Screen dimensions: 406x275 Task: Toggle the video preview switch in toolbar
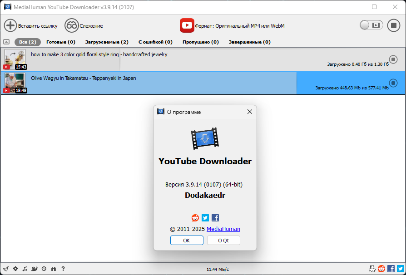[x=371, y=25]
